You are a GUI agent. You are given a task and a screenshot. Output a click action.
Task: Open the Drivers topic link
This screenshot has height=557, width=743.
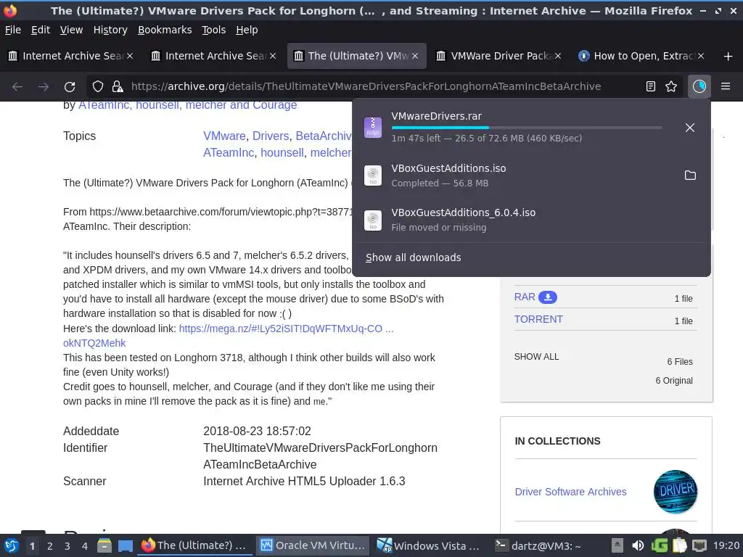271,136
